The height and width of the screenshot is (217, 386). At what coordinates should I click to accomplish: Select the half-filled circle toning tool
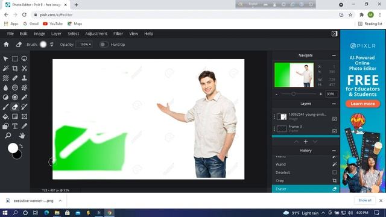(5, 97)
